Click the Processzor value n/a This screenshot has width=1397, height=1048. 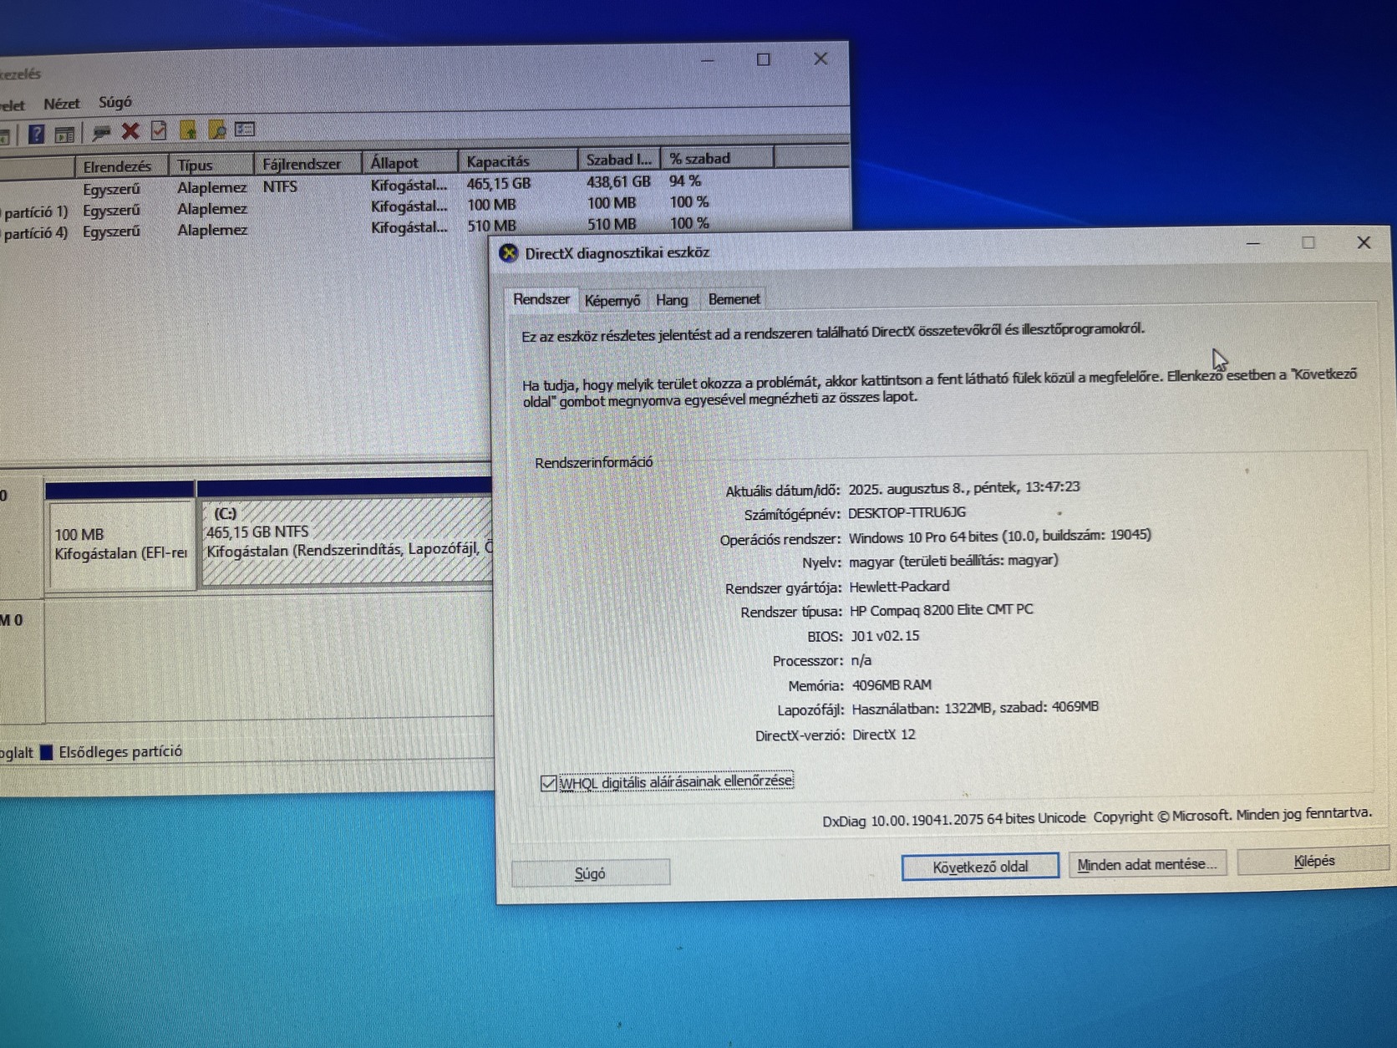point(861,660)
